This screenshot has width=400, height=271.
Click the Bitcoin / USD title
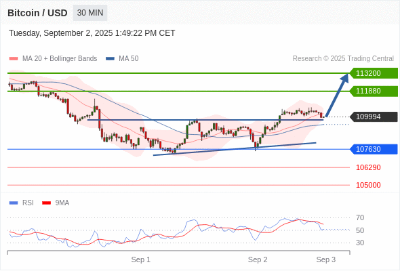point(37,13)
